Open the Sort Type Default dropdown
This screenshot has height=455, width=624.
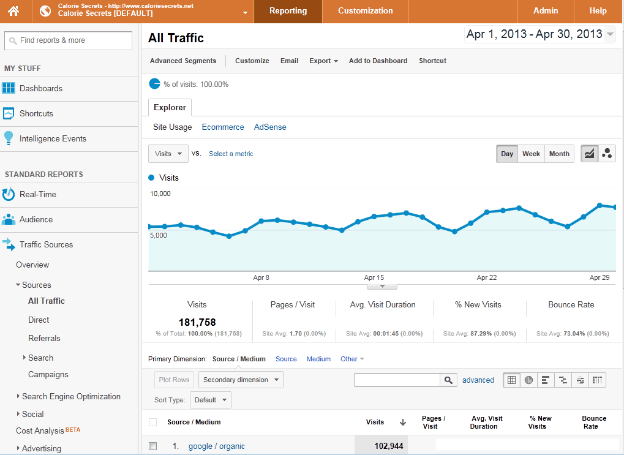tap(211, 400)
